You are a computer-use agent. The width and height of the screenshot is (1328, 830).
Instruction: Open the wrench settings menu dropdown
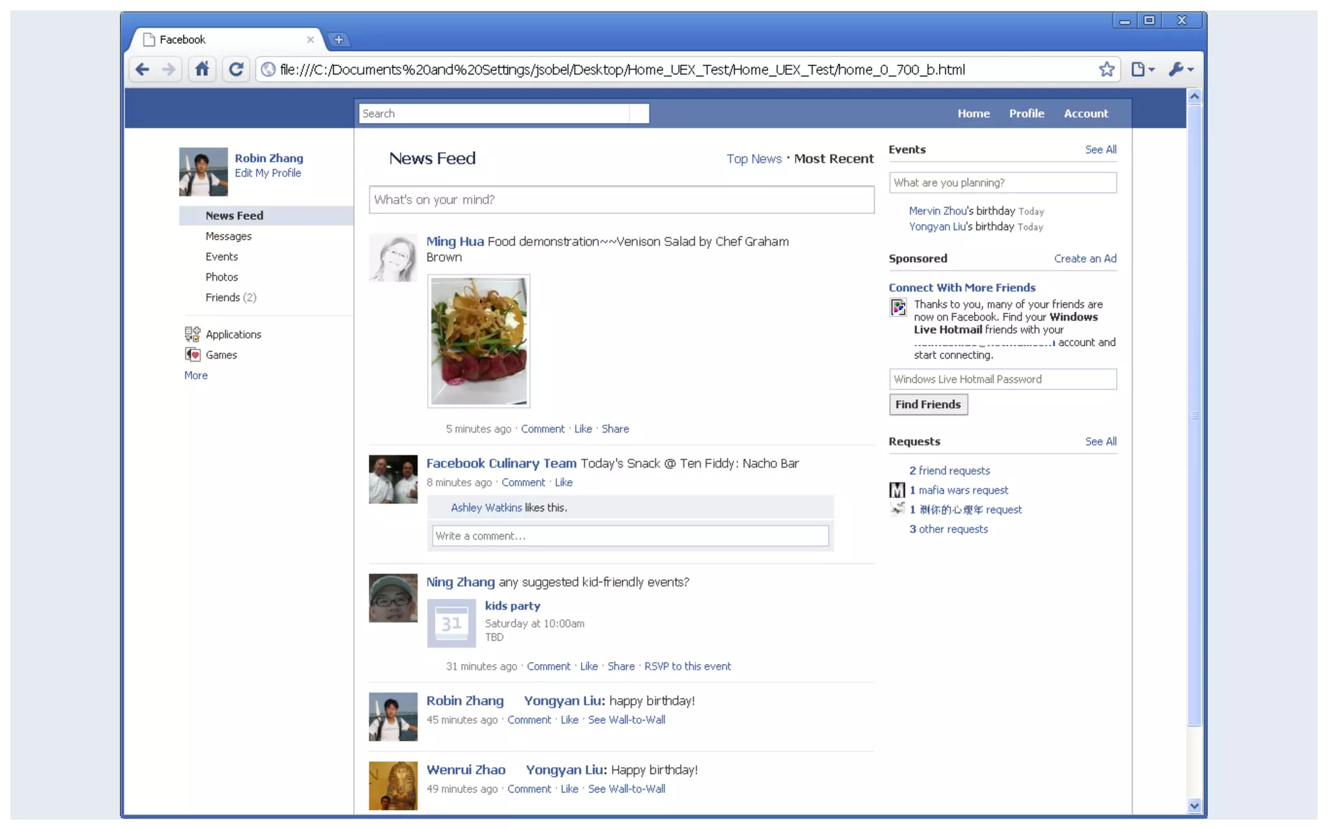1181,69
